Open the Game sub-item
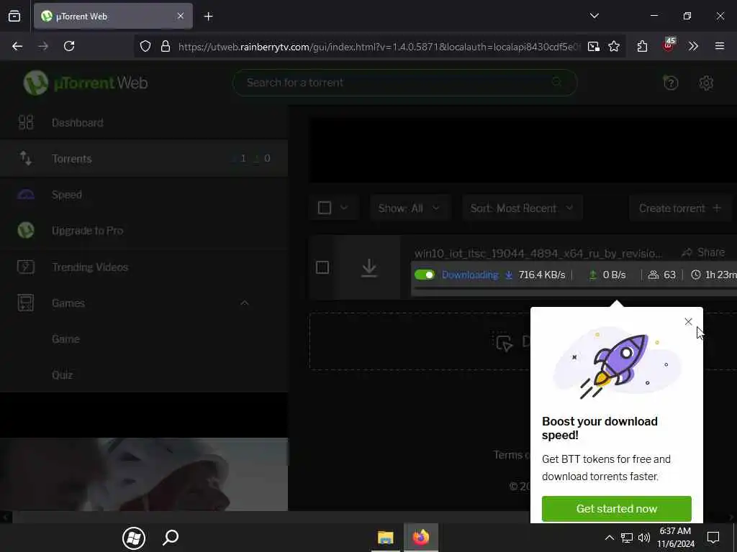Screen dimensions: 737x552 pyautogui.click(x=65, y=339)
